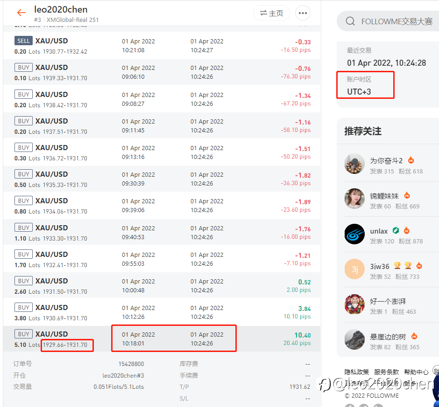Viewport: 439px width, 407px height.
Task: Click the XMGlobal-Real 251 account label
Action: click(72, 20)
